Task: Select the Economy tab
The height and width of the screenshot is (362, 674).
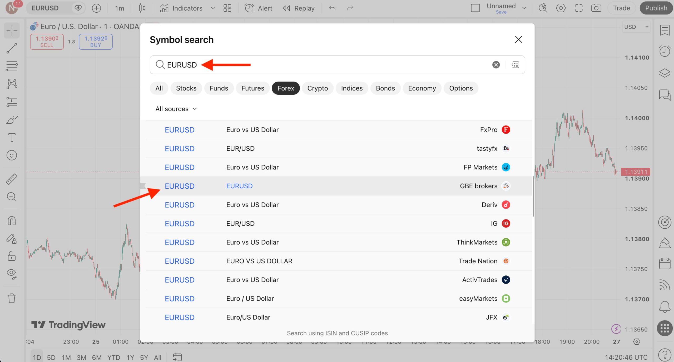Action: (x=422, y=88)
